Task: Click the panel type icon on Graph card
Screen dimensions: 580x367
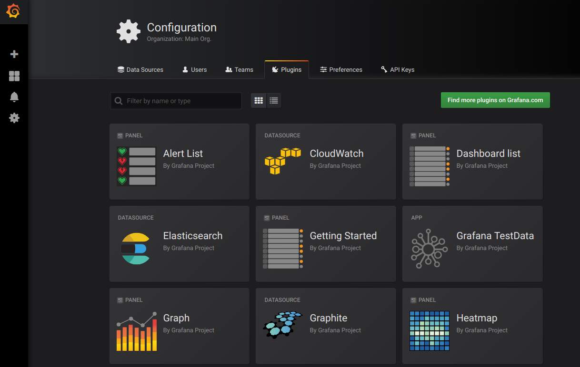Action: click(120, 300)
